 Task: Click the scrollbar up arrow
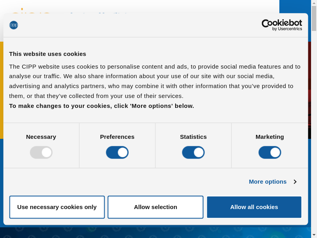click(x=314, y=2)
